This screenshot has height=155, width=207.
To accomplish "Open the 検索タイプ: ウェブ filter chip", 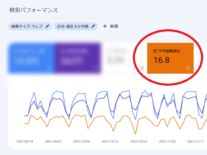I will [30, 26].
